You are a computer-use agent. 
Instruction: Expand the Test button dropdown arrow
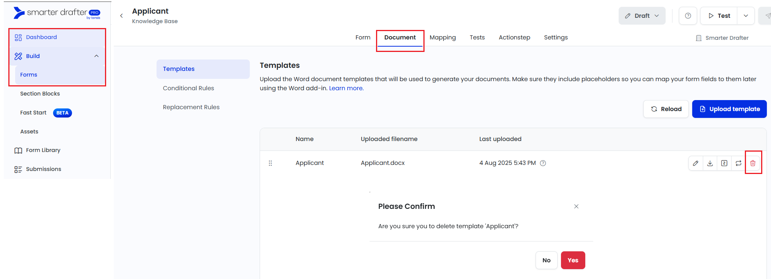tap(746, 16)
